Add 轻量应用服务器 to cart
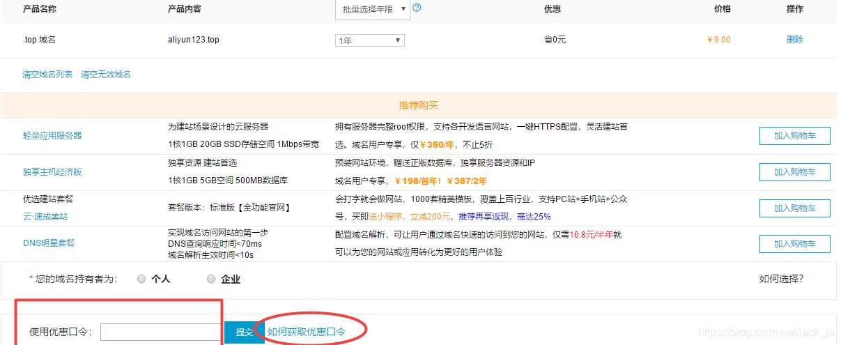The image size is (841, 345). coord(795,136)
